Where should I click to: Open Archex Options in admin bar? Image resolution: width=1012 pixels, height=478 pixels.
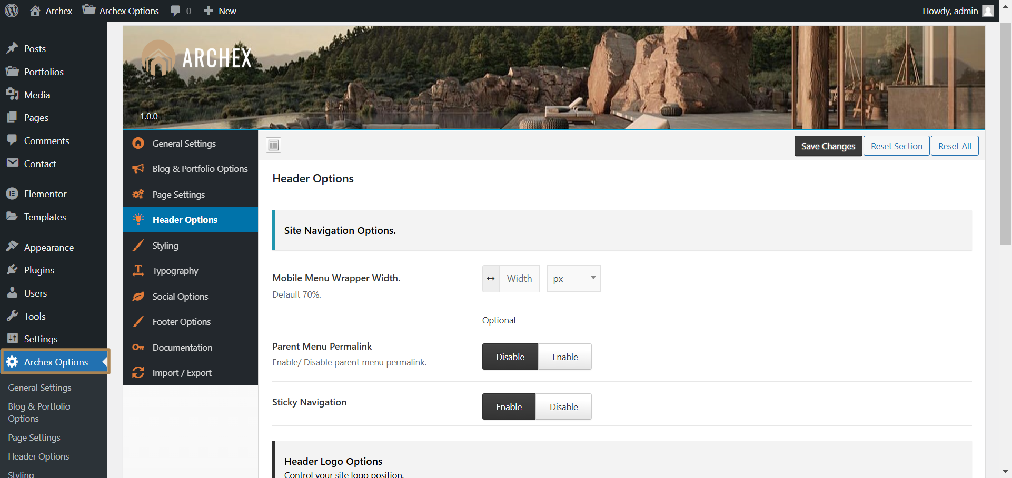pyautogui.click(x=121, y=11)
